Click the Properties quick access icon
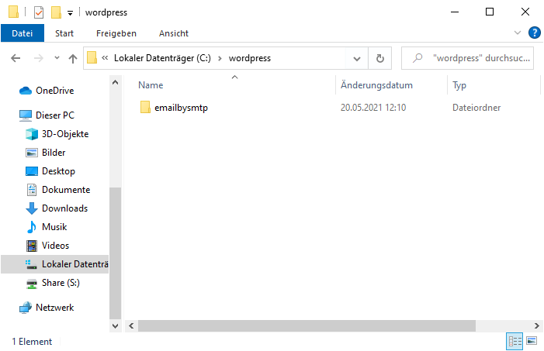Viewport: 544px width, 351px height. pyautogui.click(x=39, y=12)
